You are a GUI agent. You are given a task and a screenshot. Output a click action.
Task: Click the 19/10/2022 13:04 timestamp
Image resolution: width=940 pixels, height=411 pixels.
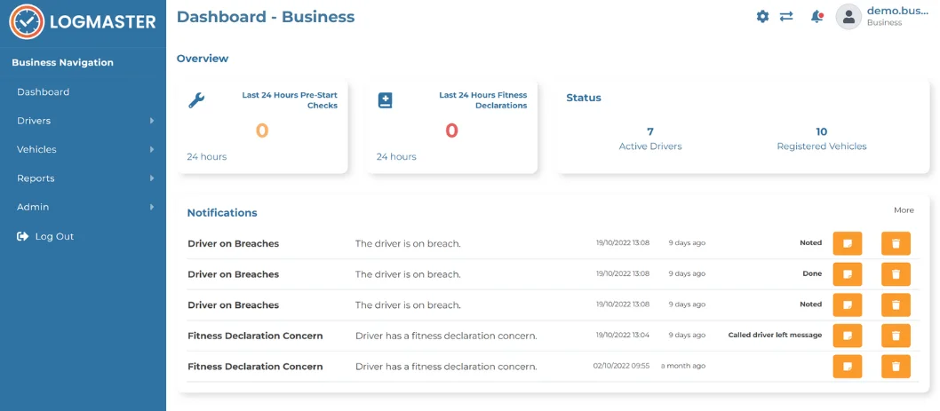(x=622, y=336)
